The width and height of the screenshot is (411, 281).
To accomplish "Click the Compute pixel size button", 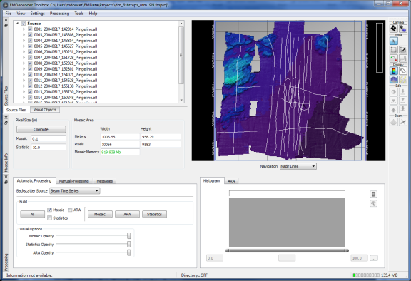I will (41, 129).
